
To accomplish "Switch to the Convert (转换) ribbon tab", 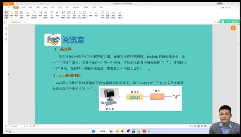I will coord(31,8).
